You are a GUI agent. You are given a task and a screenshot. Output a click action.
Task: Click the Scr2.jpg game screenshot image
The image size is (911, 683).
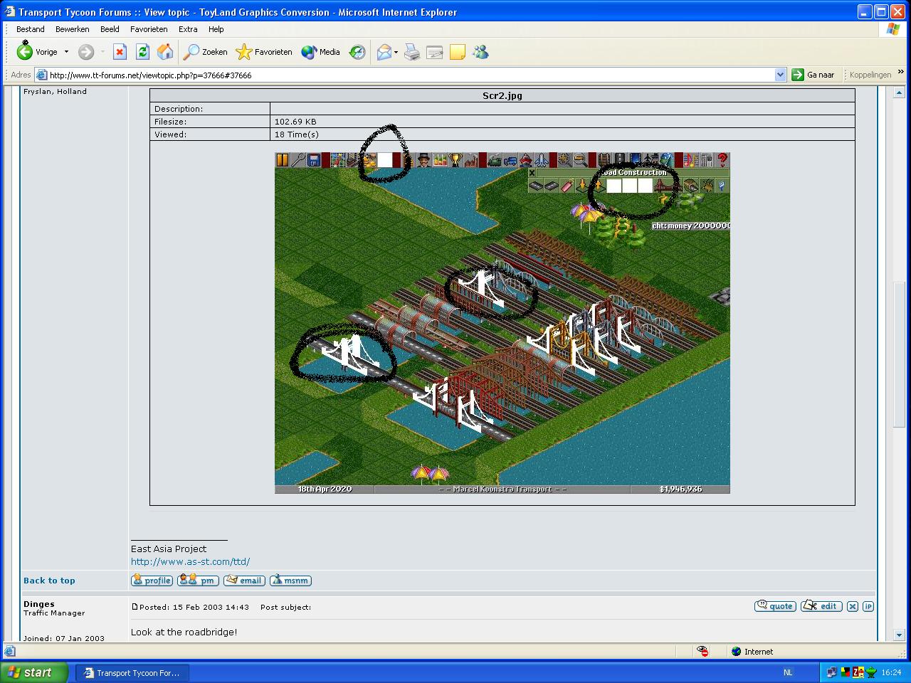tap(502, 323)
